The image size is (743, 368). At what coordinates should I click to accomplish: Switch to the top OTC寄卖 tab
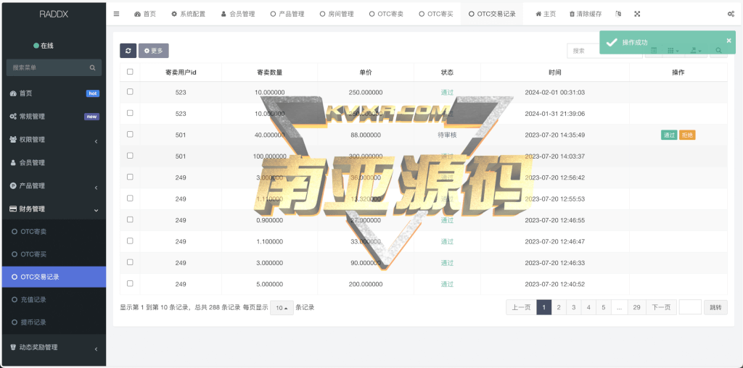coord(386,14)
